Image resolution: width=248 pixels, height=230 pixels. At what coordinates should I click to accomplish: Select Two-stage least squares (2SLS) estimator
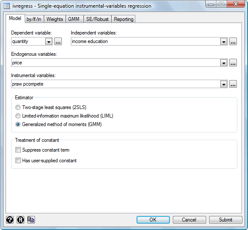click(x=51, y=107)
